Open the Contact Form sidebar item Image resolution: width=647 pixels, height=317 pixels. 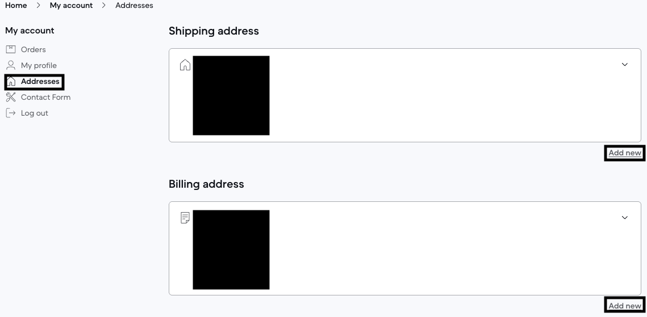click(x=45, y=97)
